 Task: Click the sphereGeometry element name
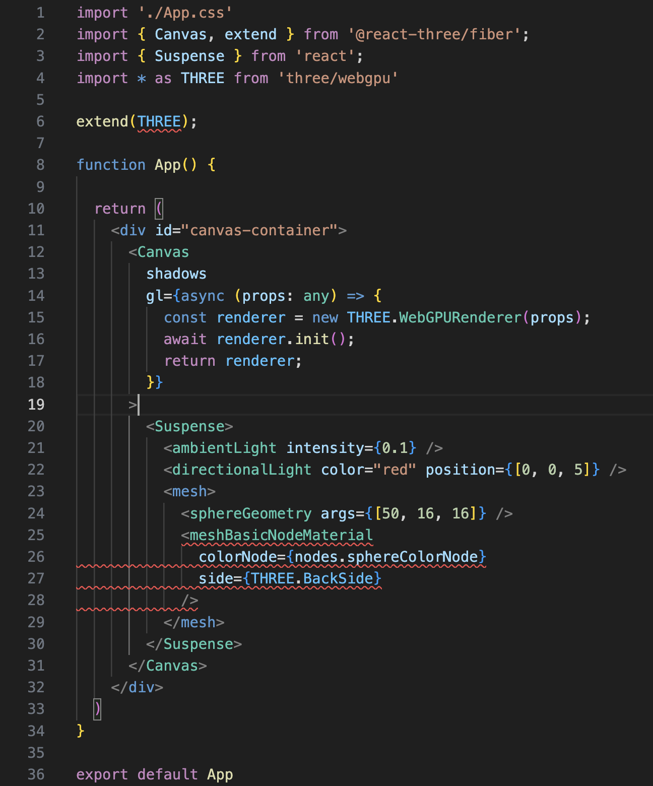tap(250, 513)
